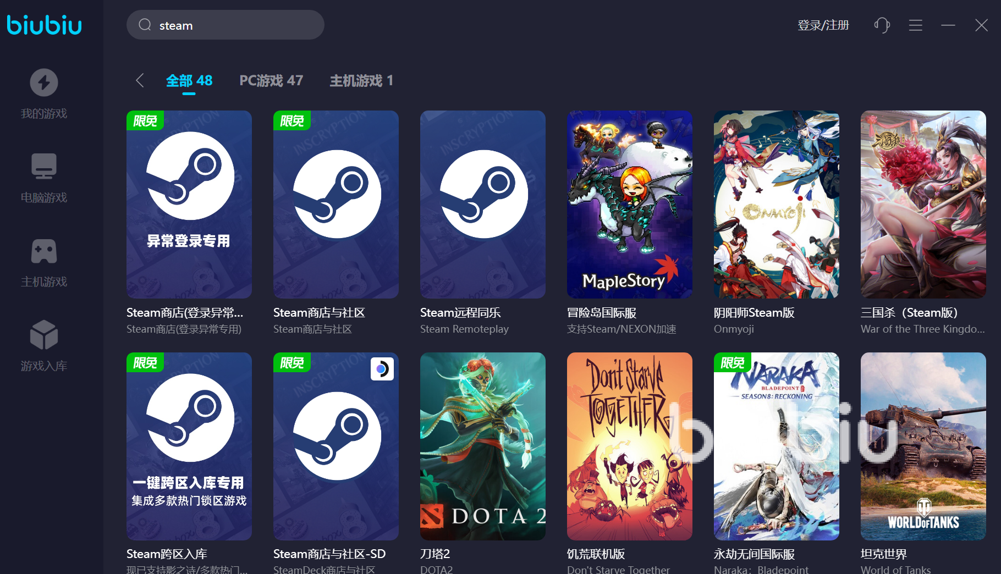Choose the World of Tanks thumbnail
The image size is (1001, 574).
click(x=923, y=446)
